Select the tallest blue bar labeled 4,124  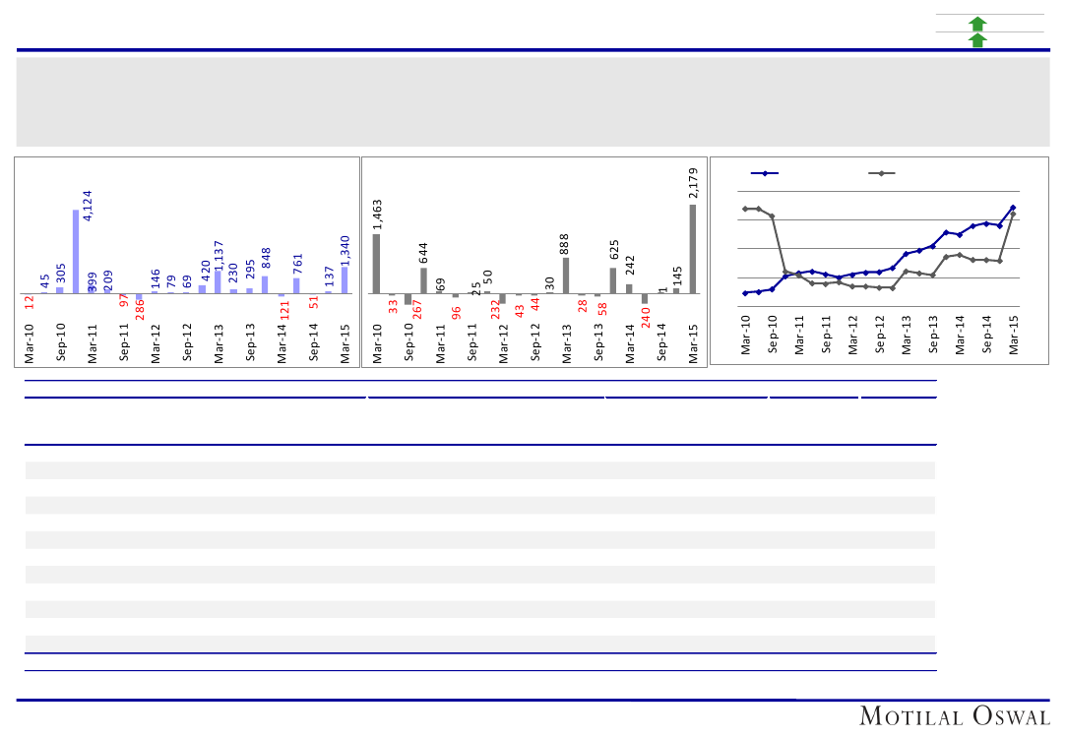76,251
